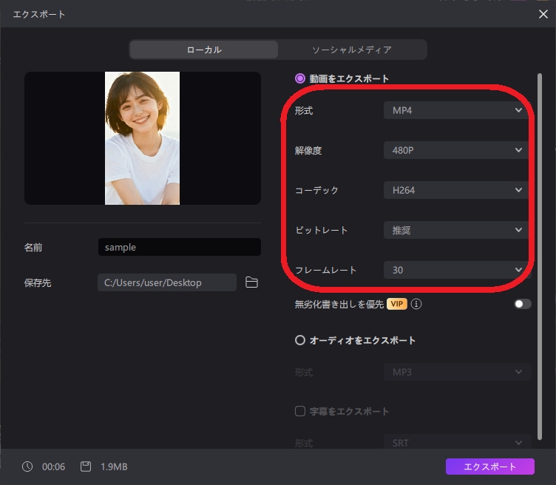This screenshot has height=485, width=556.
Task: Close the エクスポート dialog
Action: point(543,14)
